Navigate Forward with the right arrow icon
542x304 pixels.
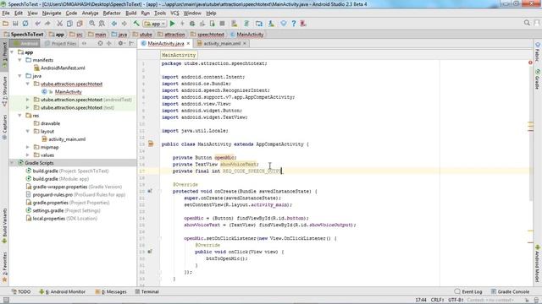[124, 24]
